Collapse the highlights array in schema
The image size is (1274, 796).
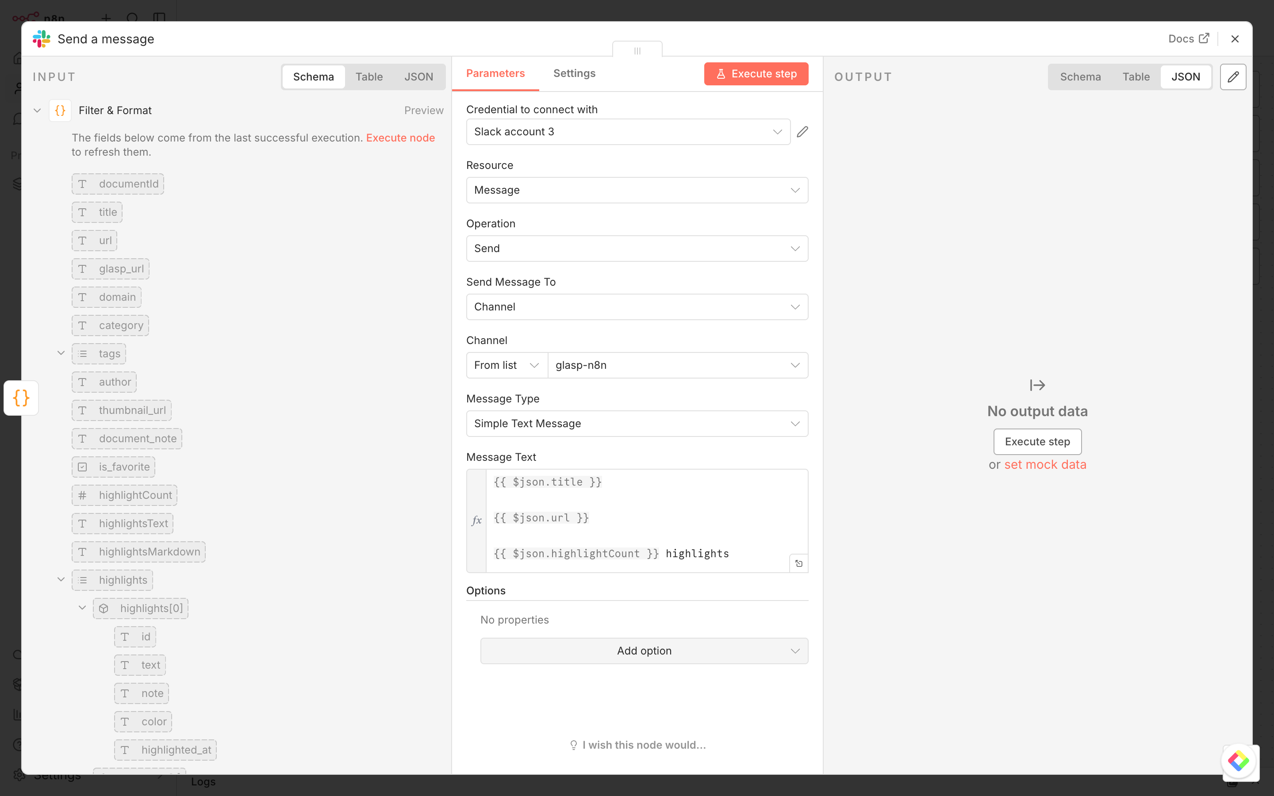click(x=61, y=580)
